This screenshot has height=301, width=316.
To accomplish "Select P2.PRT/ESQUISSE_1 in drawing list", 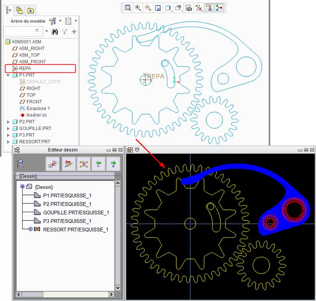I will pos(67,204).
